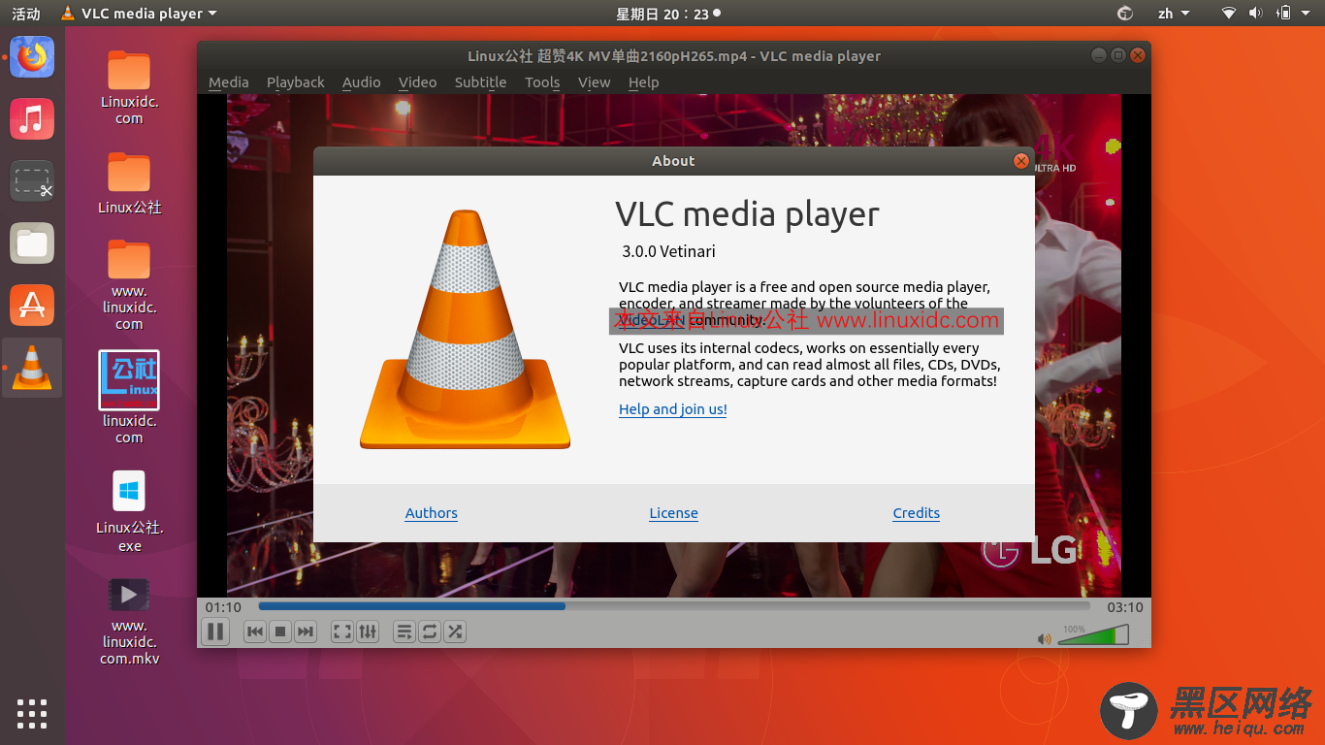Open the Video menu
The image size is (1325, 745).
(x=417, y=82)
